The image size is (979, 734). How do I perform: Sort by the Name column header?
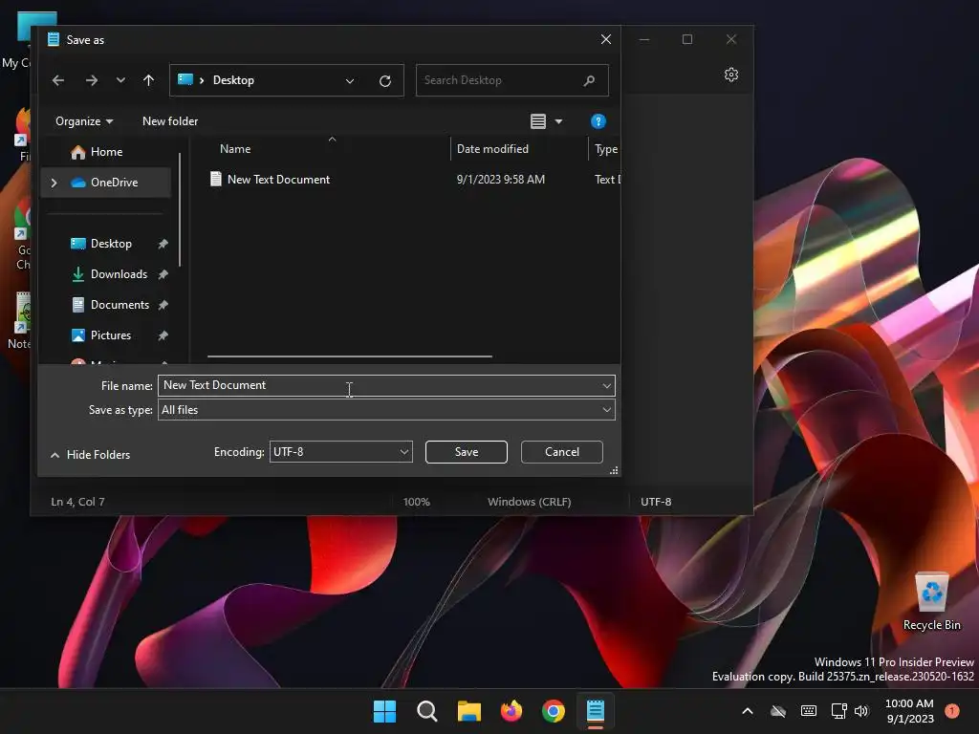point(235,148)
